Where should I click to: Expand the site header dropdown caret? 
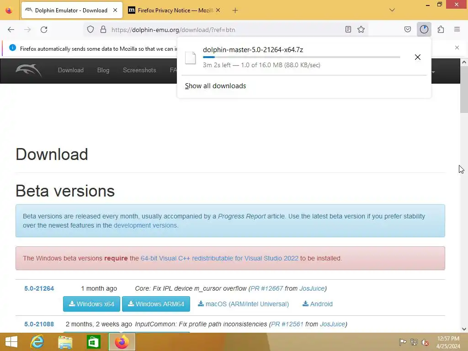(433, 72)
